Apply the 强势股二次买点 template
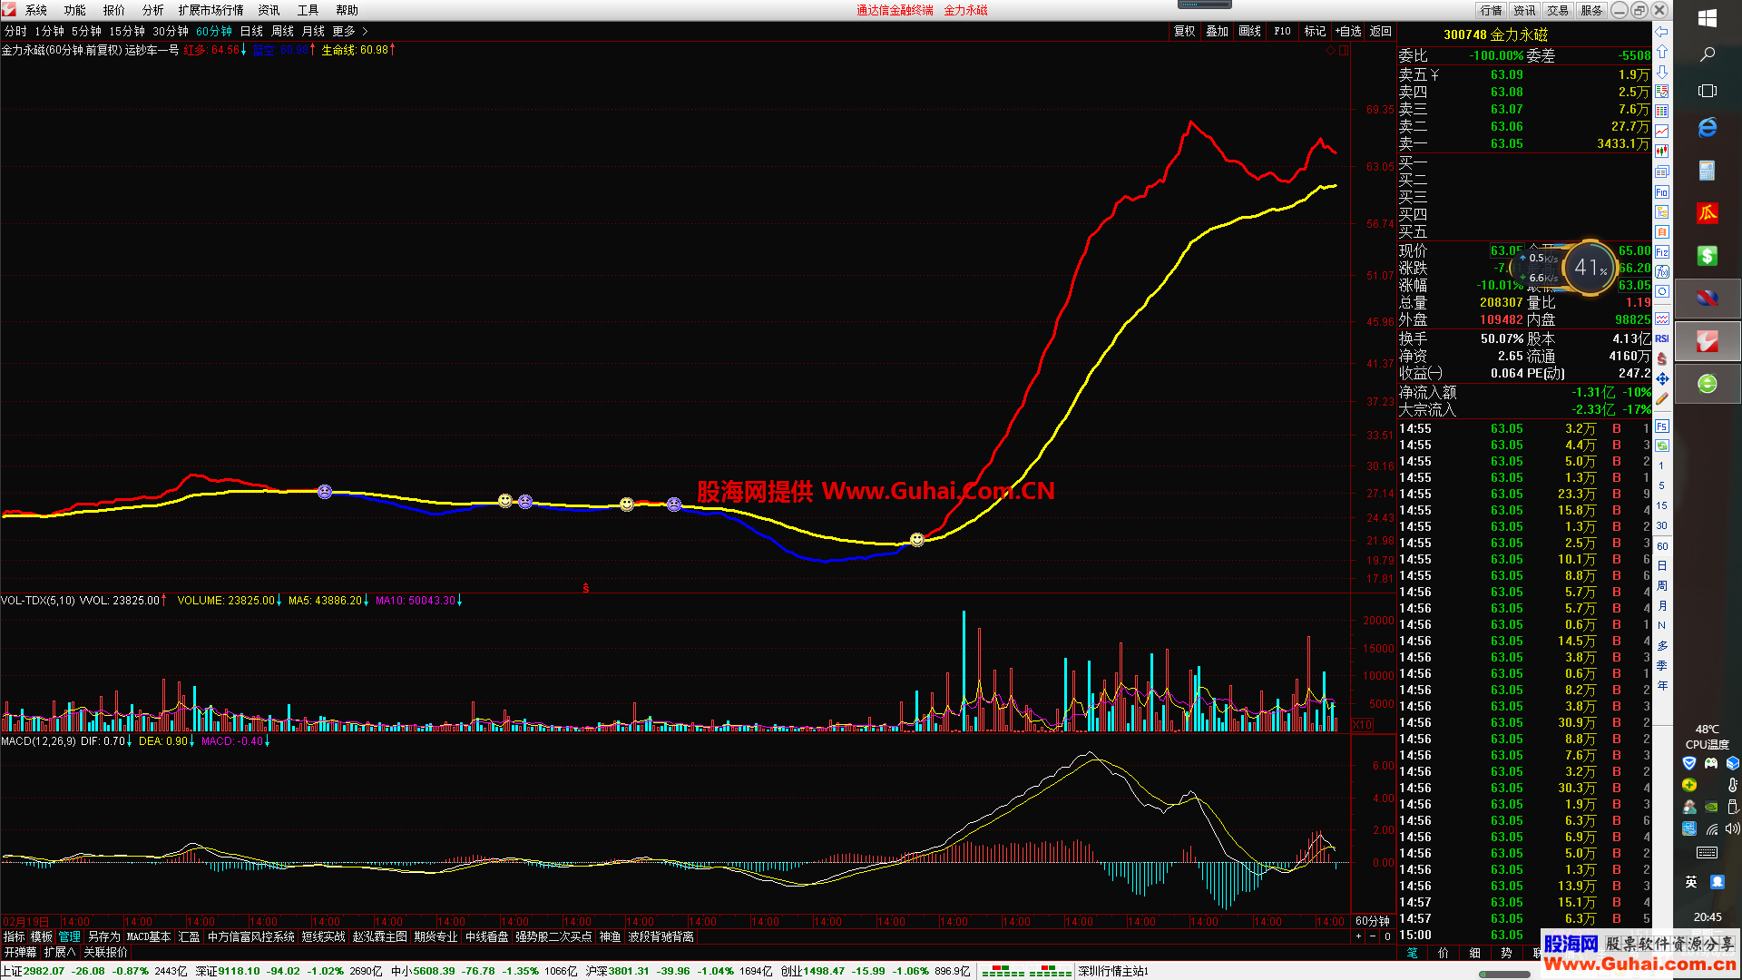1742x980 pixels. point(553,936)
